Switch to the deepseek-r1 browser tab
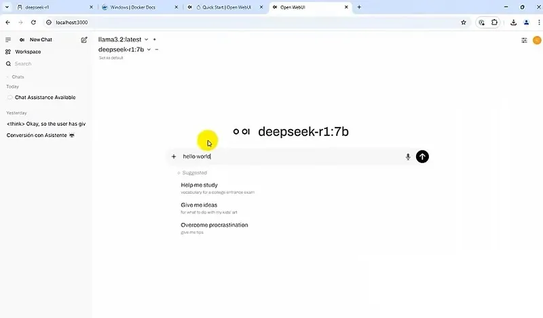This screenshot has width=543, height=318. click(52, 7)
